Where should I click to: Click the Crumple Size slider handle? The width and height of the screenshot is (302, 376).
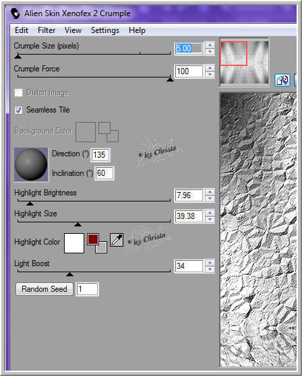18,57
